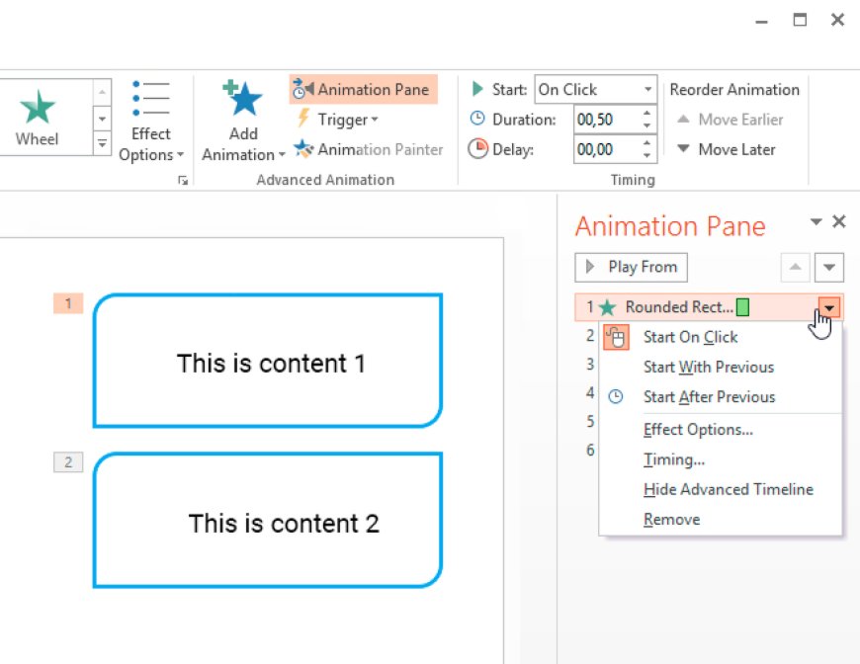Open Effect Options… from context menu
Screen dimensions: 860x664
[698, 430]
